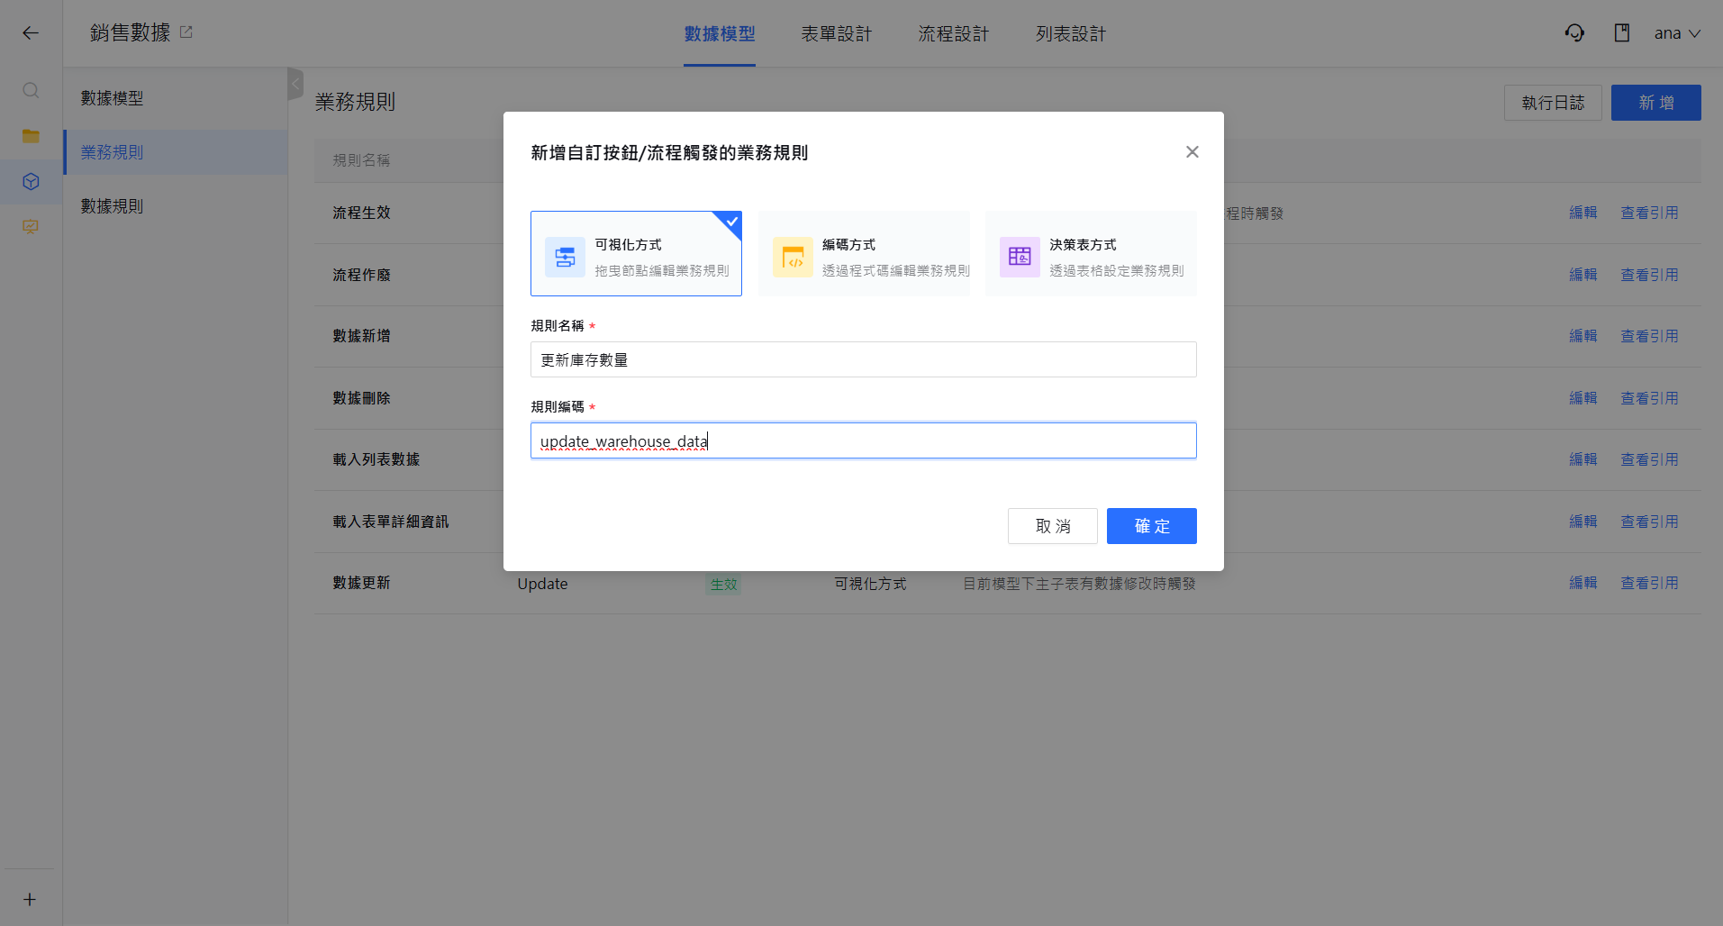The image size is (1723, 926).
Task: Select 可視化方式 rule type card
Action: pos(636,254)
